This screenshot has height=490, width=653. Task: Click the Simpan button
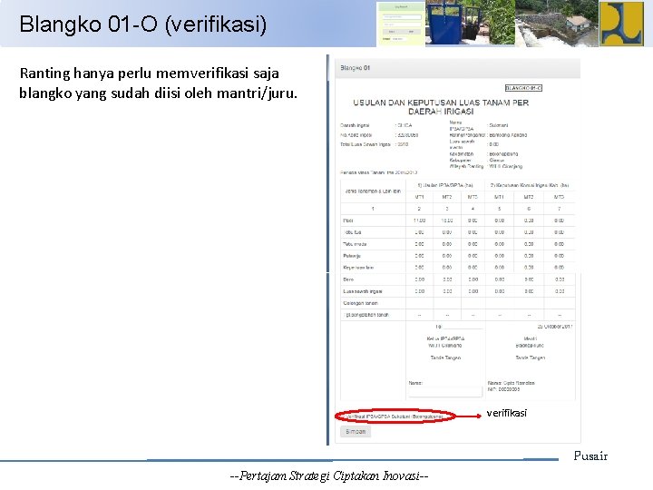tap(356, 432)
